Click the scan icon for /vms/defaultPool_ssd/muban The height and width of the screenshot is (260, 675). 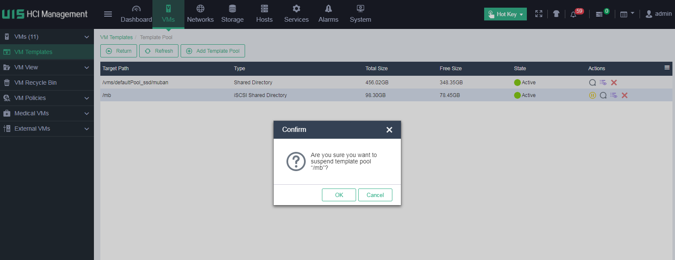click(593, 83)
